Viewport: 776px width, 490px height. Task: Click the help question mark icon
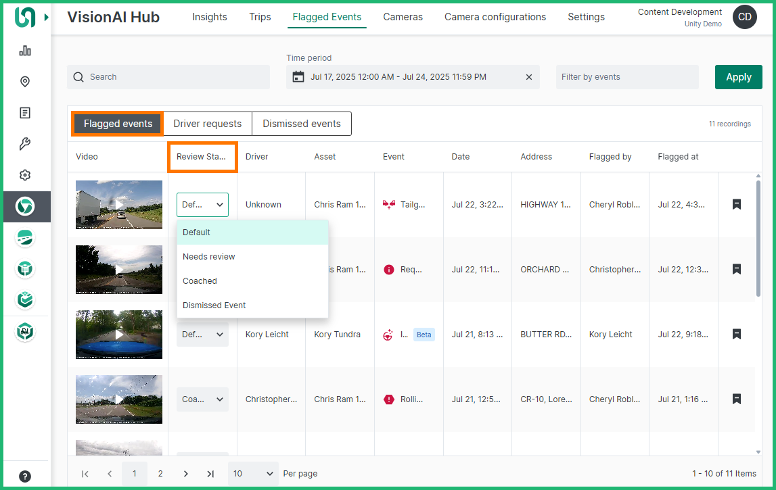25,476
